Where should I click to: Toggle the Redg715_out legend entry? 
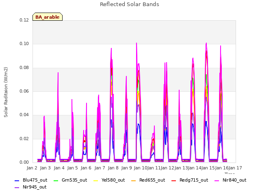point(190,180)
